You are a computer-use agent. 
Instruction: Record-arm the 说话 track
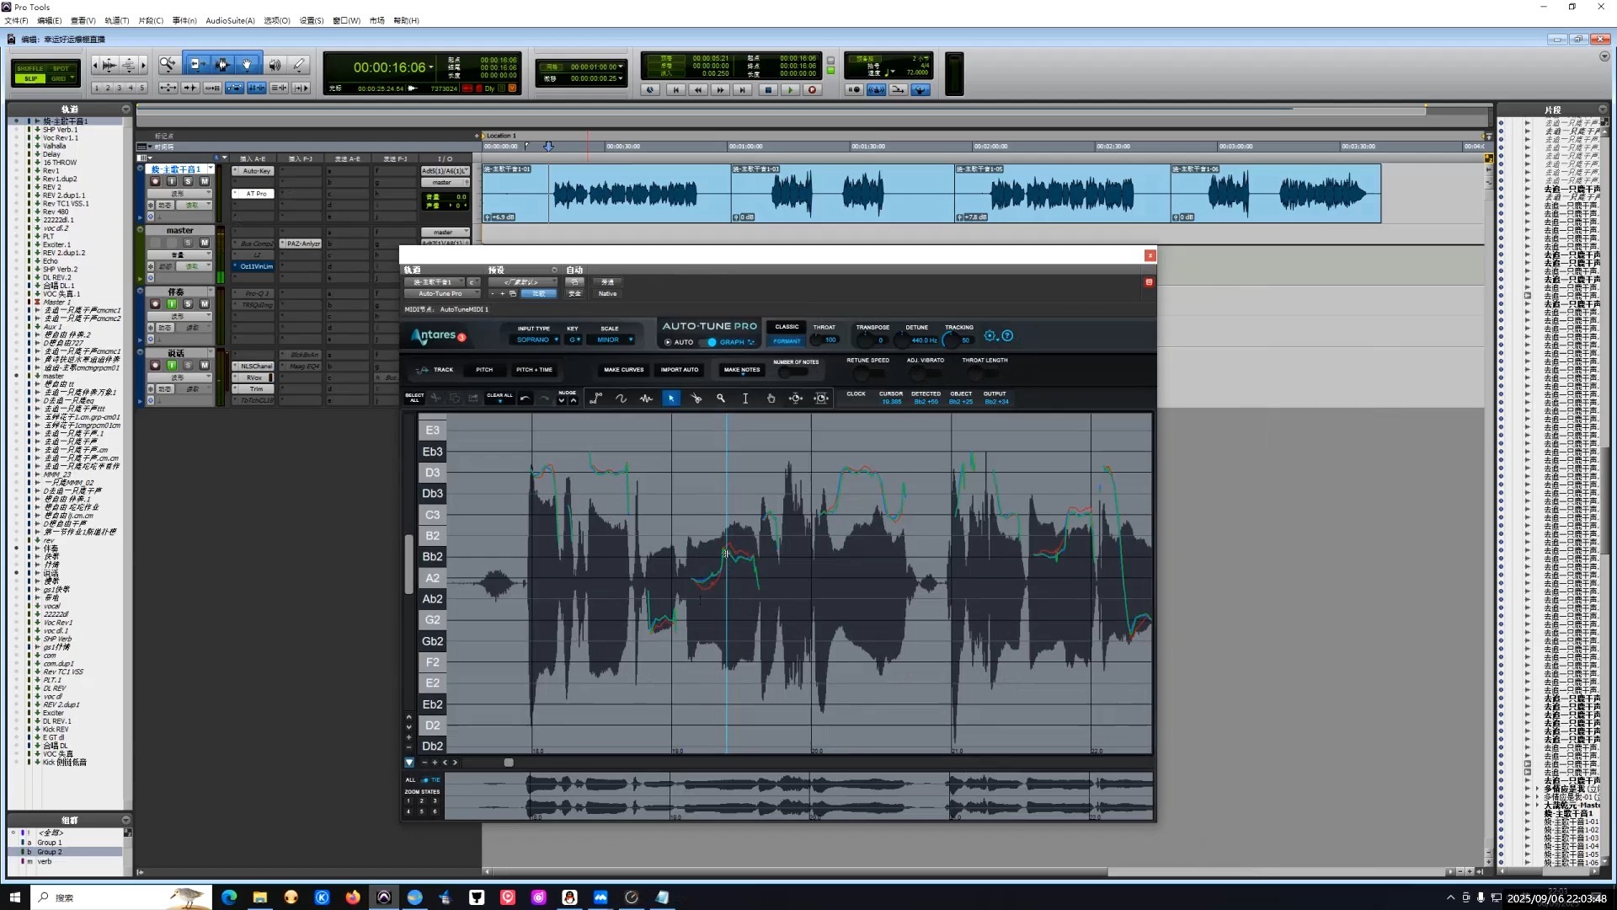tap(155, 366)
